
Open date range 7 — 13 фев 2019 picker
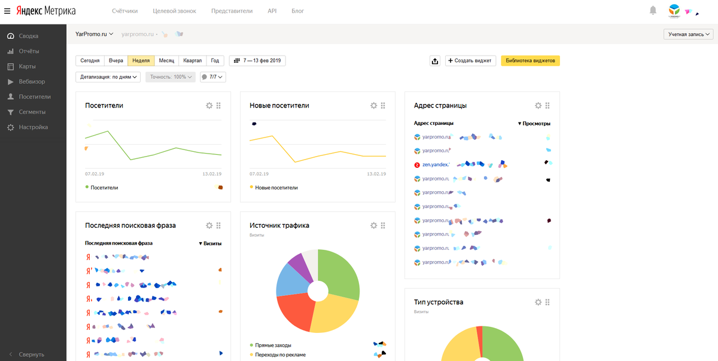[257, 60]
